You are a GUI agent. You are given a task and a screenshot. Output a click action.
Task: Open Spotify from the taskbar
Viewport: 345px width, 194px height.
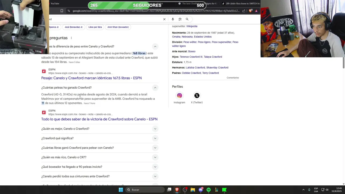209,190
